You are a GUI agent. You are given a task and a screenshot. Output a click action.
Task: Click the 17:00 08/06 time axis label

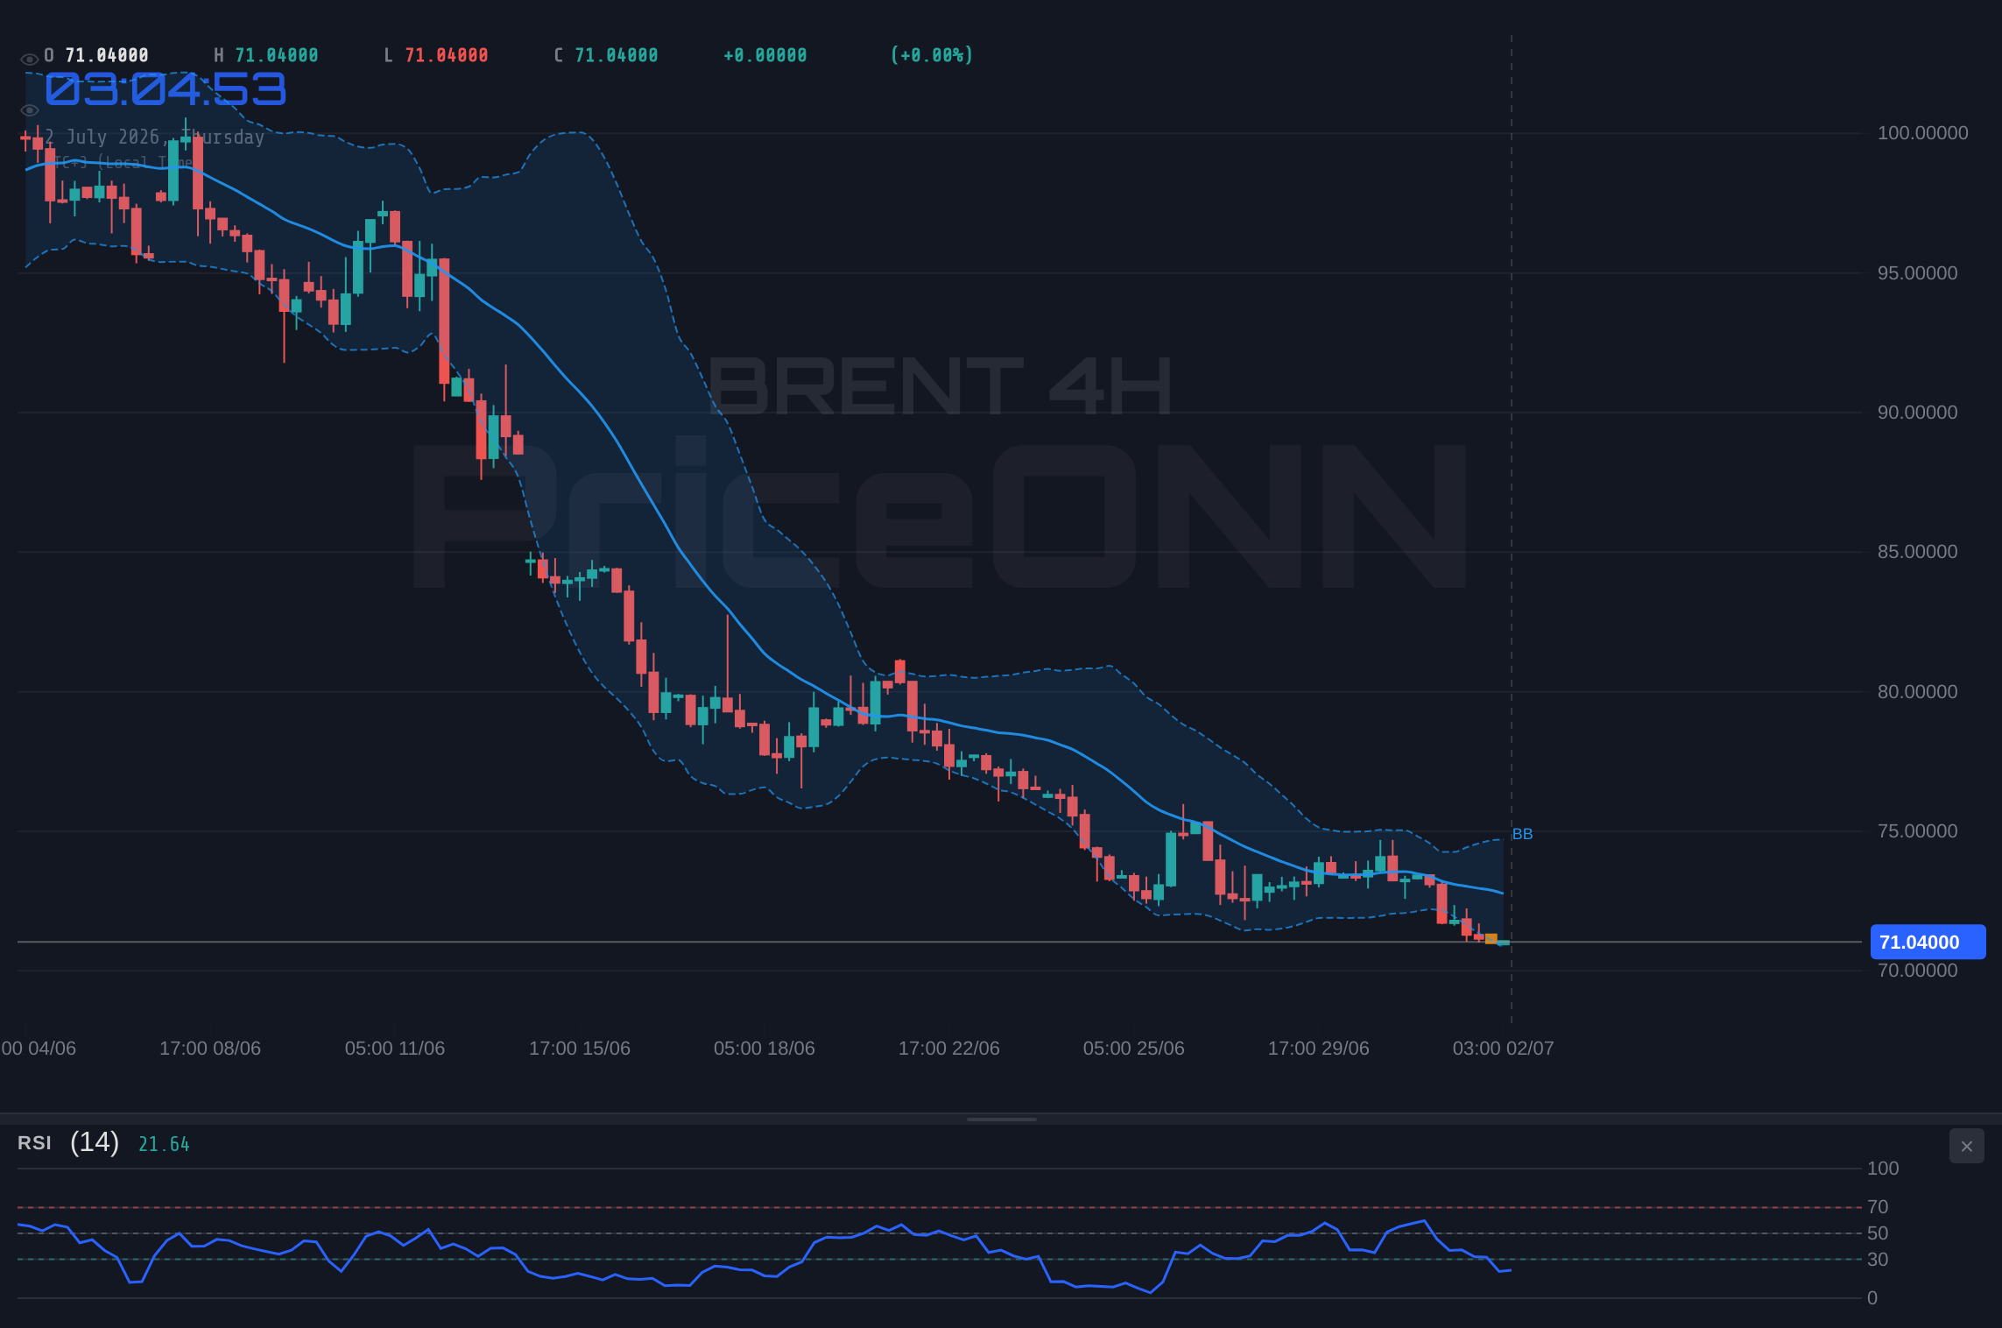[x=210, y=1049]
